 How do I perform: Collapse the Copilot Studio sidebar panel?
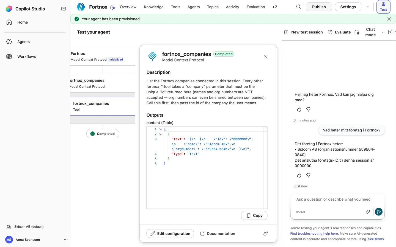pyautogui.click(x=64, y=9)
